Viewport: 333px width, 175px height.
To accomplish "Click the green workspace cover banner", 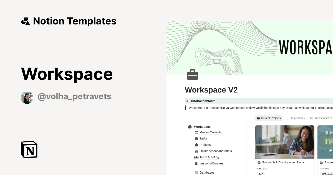I will 250,48.
